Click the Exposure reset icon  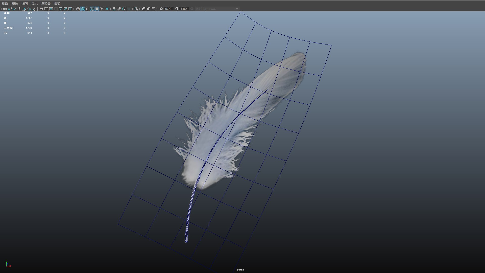point(161,9)
